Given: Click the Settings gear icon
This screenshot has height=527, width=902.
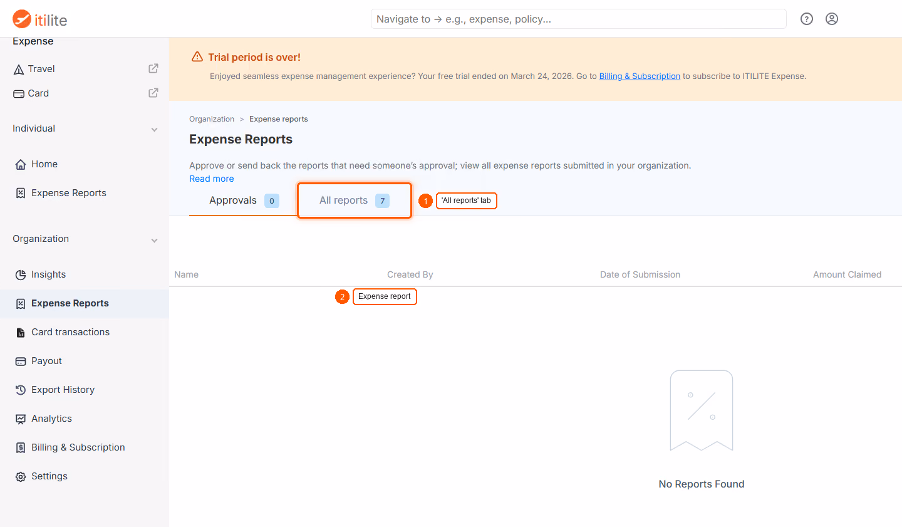Looking at the screenshot, I should tap(21, 476).
